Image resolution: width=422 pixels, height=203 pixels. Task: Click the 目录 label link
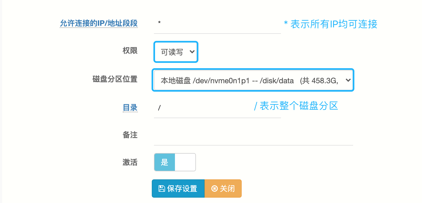point(130,107)
